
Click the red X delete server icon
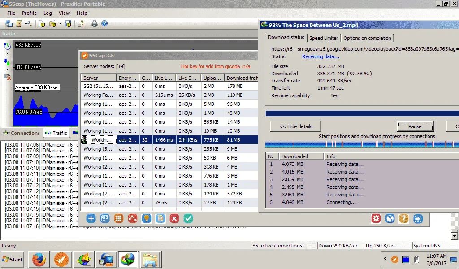[174, 219]
